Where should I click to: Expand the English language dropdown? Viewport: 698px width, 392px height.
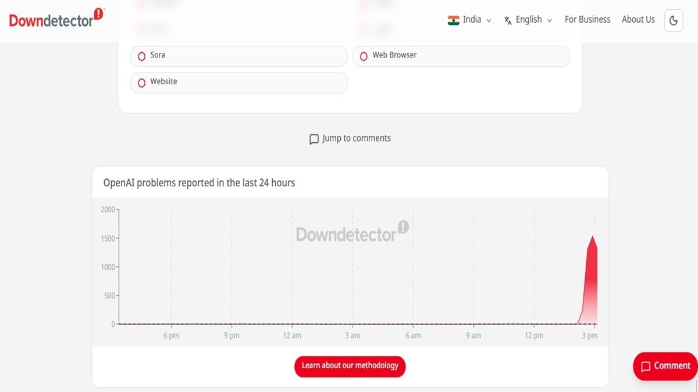pos(528,20)
